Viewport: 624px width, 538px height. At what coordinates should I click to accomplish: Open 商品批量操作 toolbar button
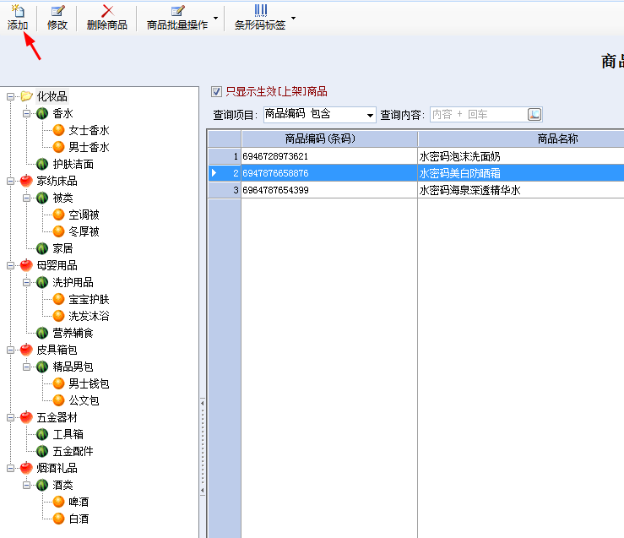point(176,17)
